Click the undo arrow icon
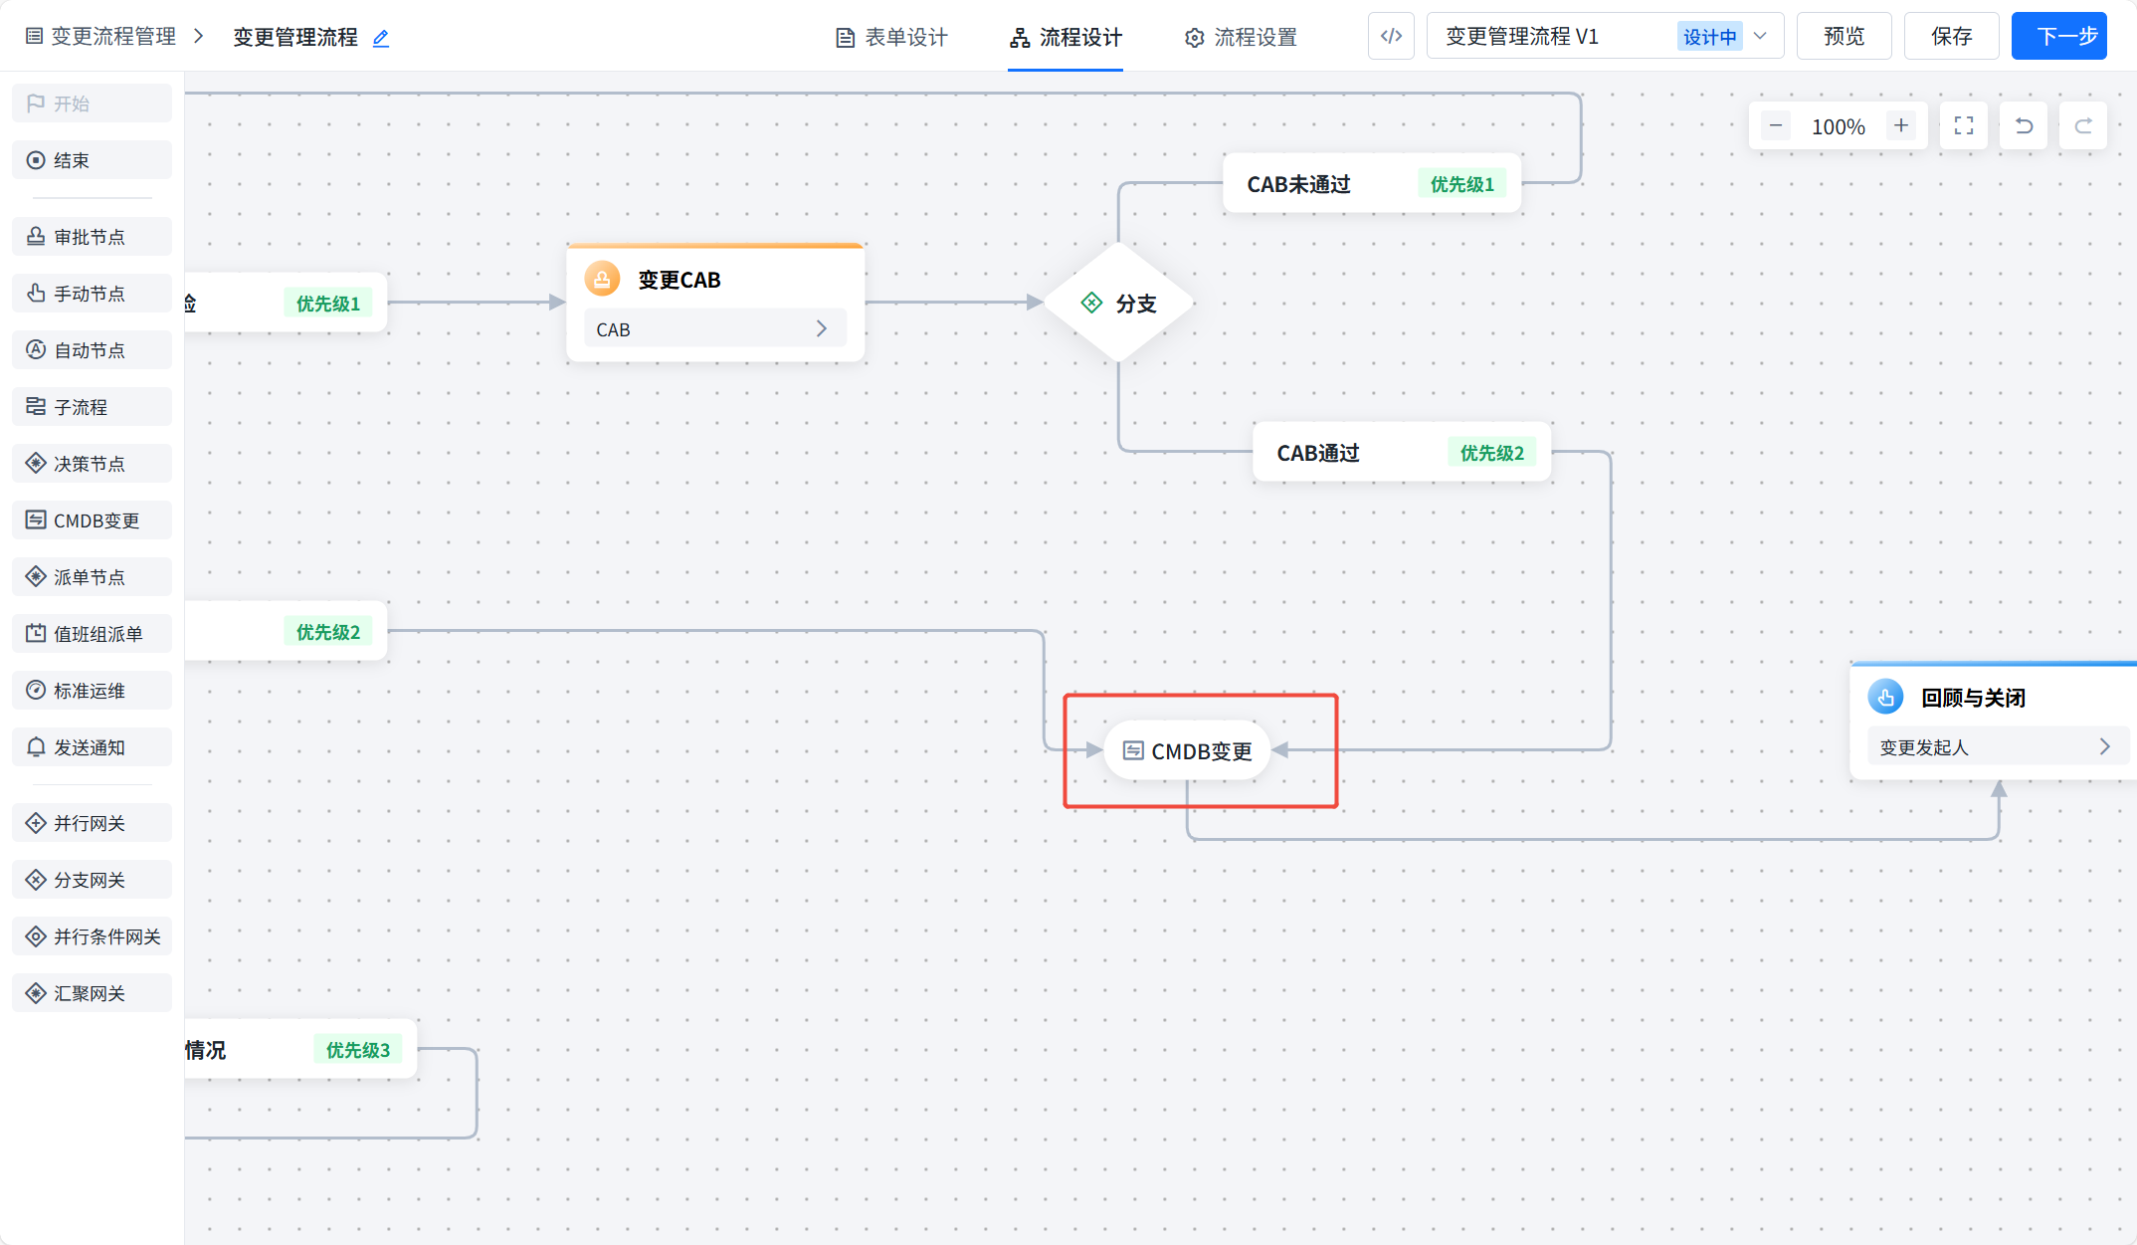This screenshot has width=2137, height=1245. tap(2023, 126)
